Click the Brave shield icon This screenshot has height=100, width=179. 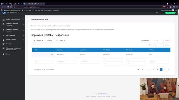(164, 7)
